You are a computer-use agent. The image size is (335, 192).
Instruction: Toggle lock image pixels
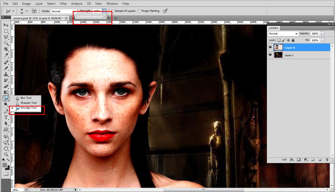point(283,40)
